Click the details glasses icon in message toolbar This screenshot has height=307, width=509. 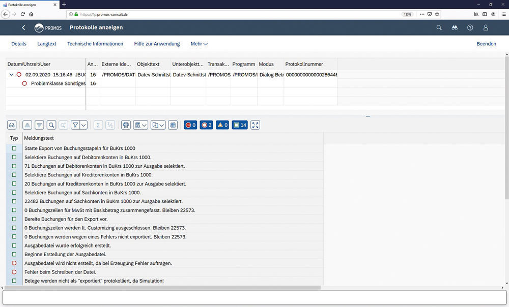point(12,125)
